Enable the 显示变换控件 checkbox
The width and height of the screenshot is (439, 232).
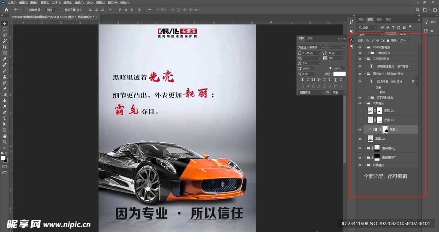coord(62,10)
